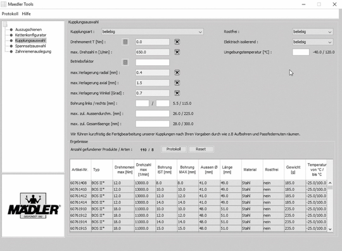Clear the max. Verlagerung radial value
Viewport: 342px width, 251px height.
[177, 72]
